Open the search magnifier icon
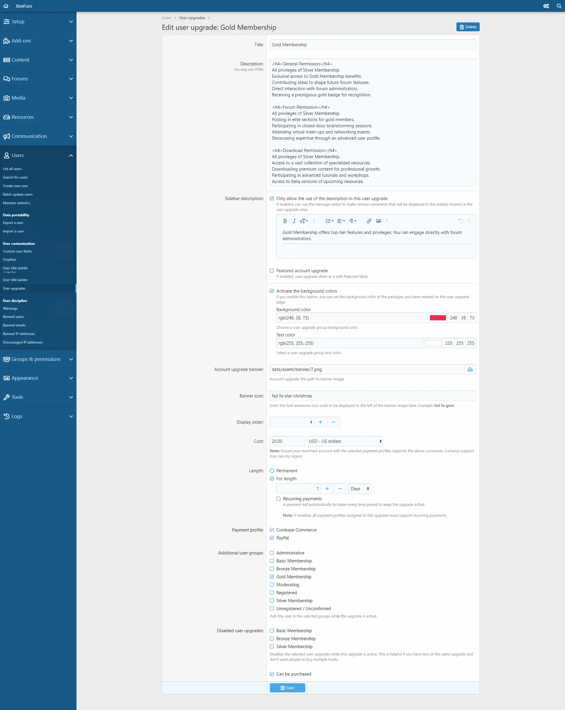Screen dimensions: 565x710 click(x=559, y=6)
